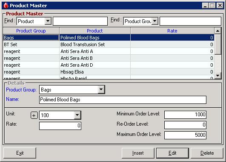Screen dimensions: 226x162
Task: Select the Anti Sera Anti A row
Action: pos(109,51)
